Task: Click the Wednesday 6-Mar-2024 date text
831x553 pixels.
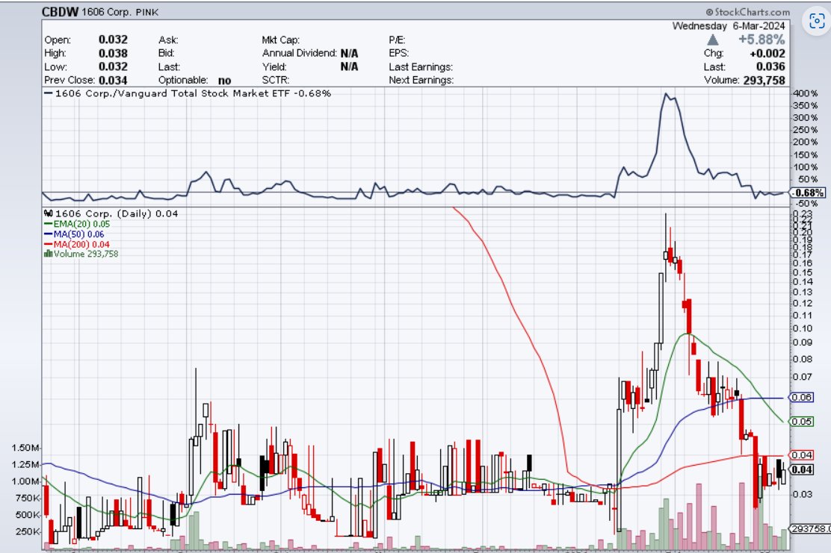Action: [x=729, y=26]
